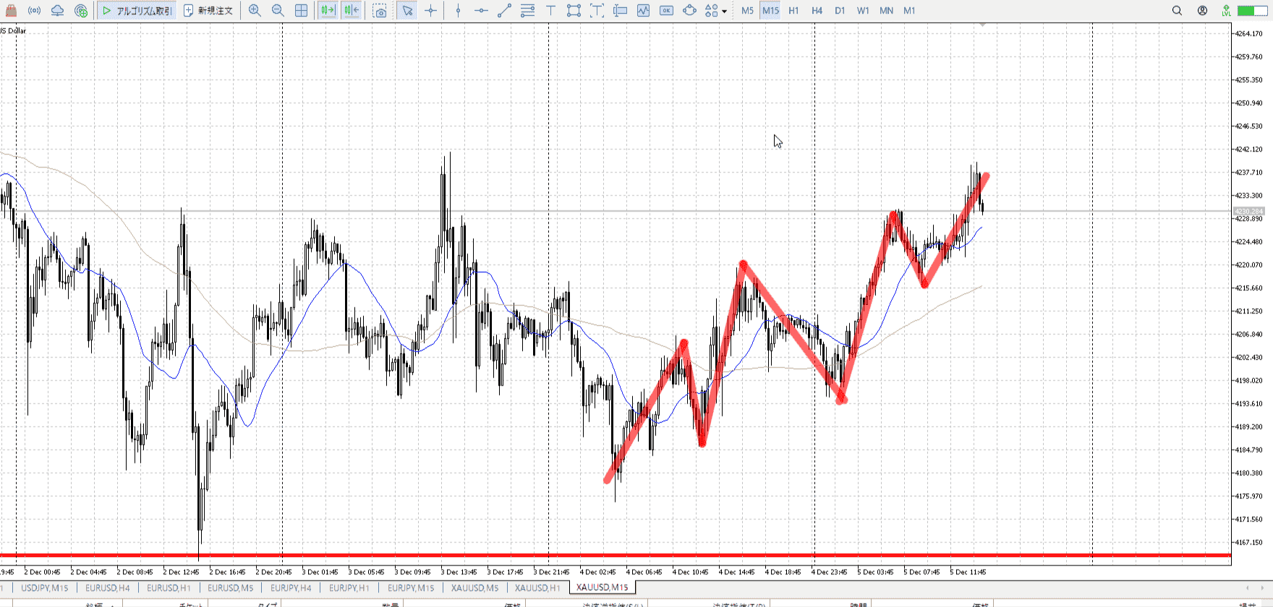
Task: Select the crosshair cursor tool
Action: tap(431, 11)
